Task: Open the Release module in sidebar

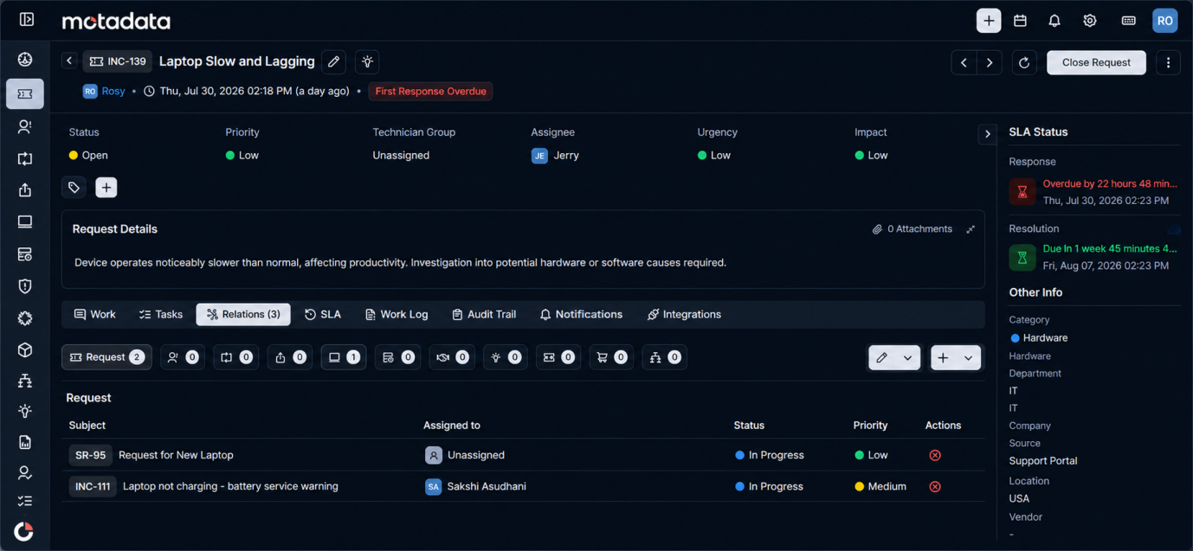Action: (x=25, y=190)
